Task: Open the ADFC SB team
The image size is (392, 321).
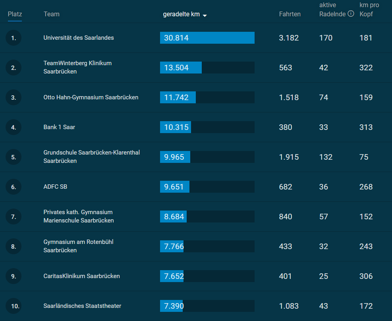Action: pyautogui.click(x=55, y=187)
